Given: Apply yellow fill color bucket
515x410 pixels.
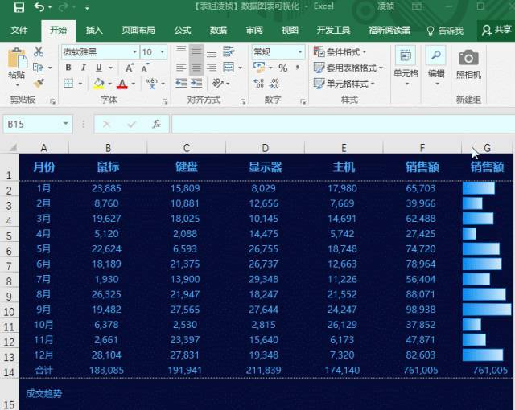Looking at the screenshot, I should 98,84.
